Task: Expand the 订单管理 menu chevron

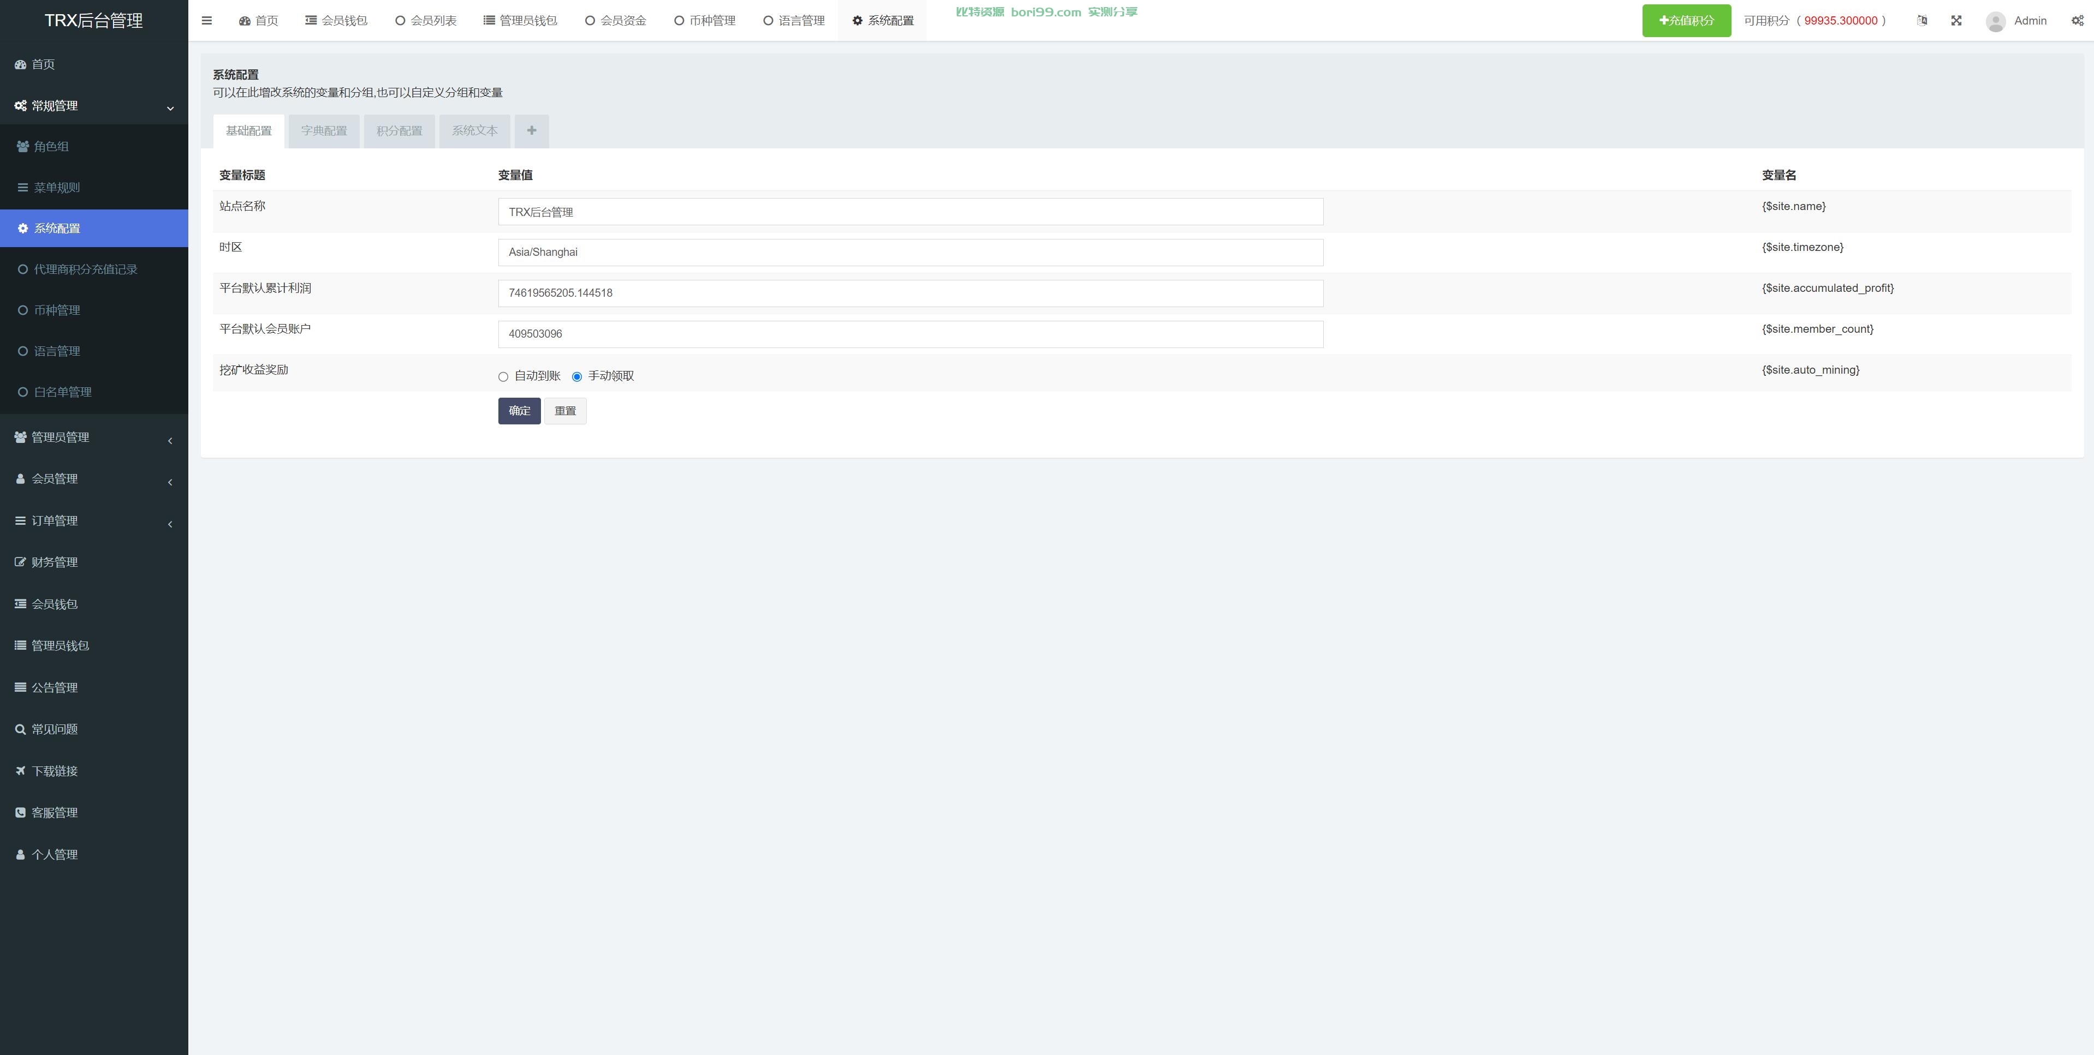Action: pos(170,524)
